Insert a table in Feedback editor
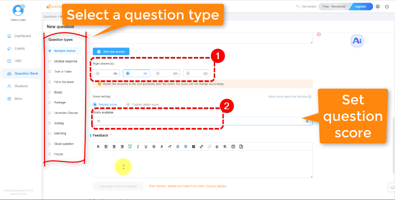The image size is (395, 200). click(194, 147)
